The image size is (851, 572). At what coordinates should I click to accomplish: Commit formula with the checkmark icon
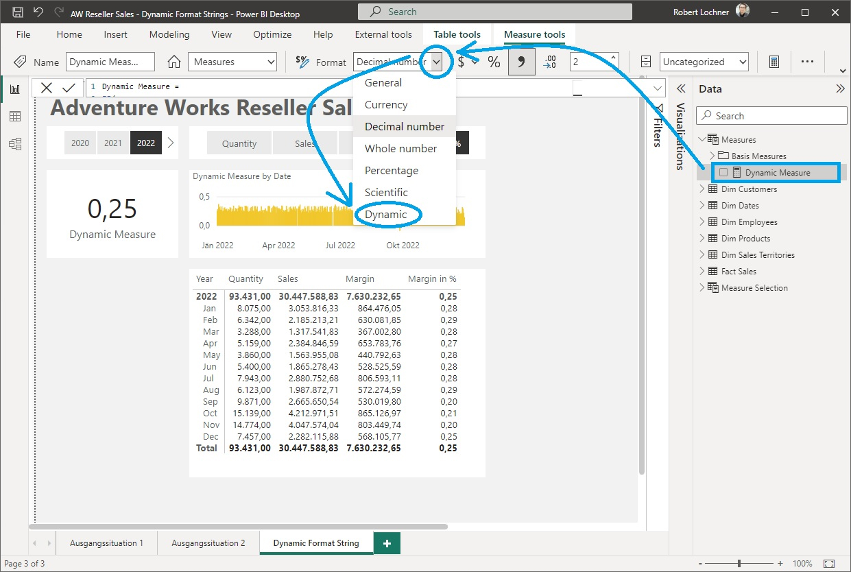[69, 88]
